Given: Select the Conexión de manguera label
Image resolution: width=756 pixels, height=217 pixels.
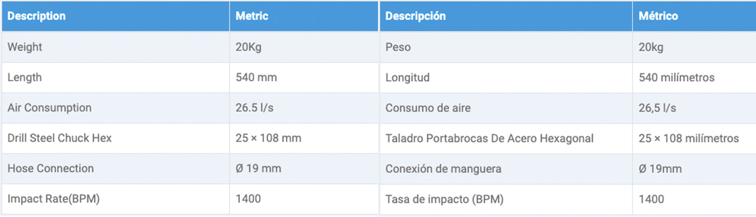Looking at the screenshot, I should coord(444,169).
